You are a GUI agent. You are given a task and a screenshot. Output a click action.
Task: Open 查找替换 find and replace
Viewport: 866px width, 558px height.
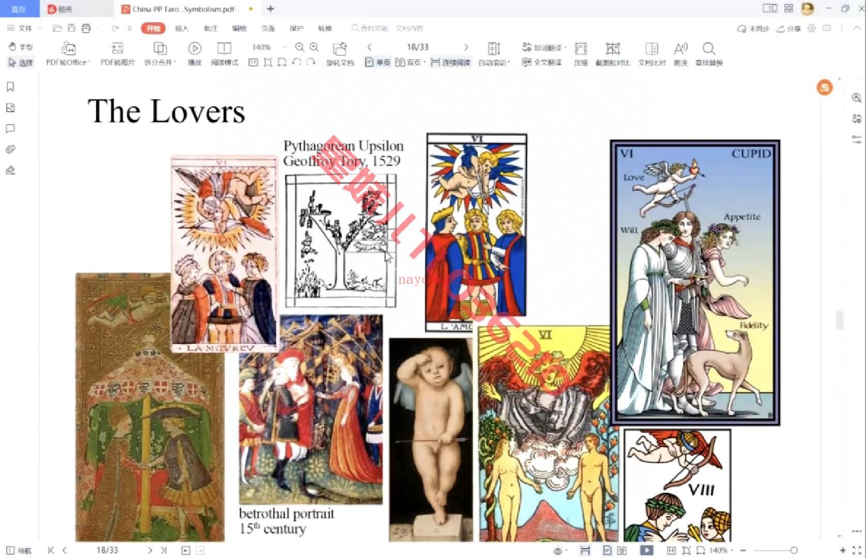(708, 54)
